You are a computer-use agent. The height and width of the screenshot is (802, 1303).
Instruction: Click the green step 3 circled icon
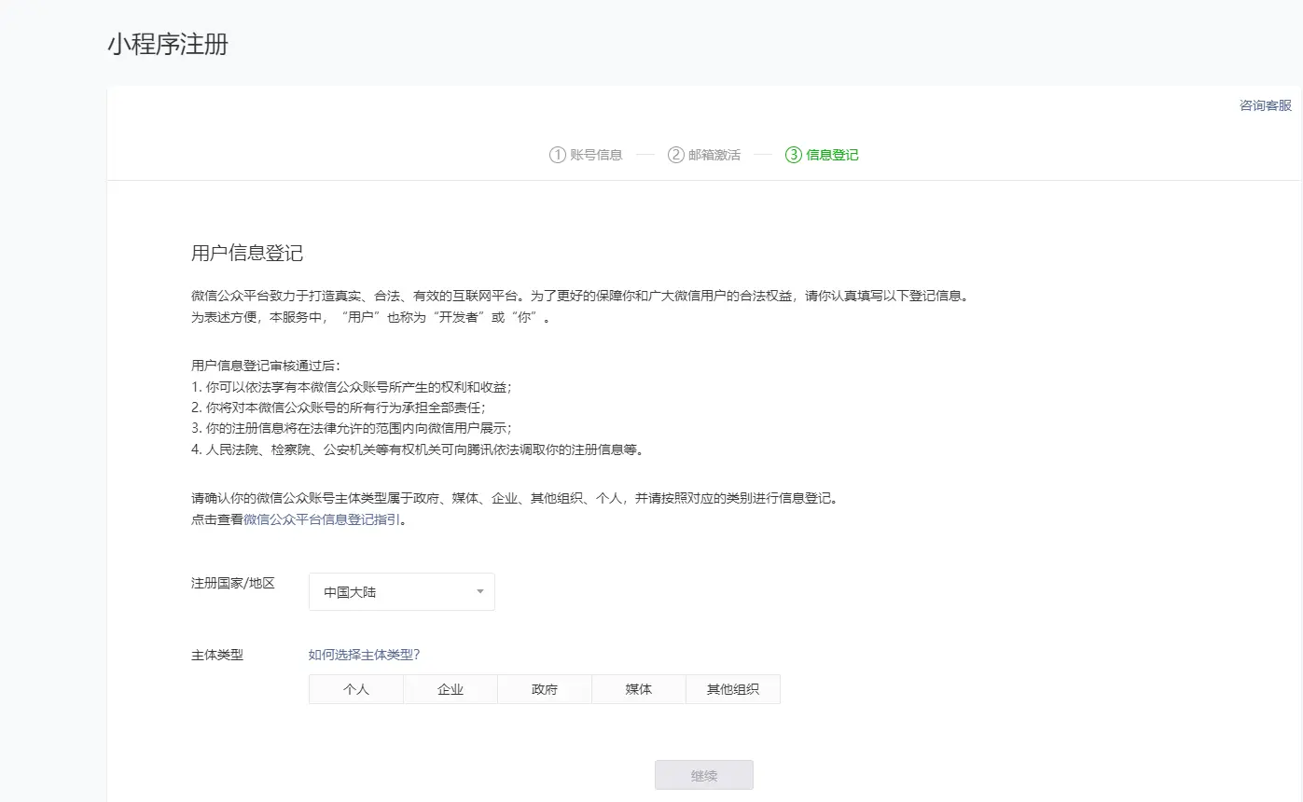794,155
